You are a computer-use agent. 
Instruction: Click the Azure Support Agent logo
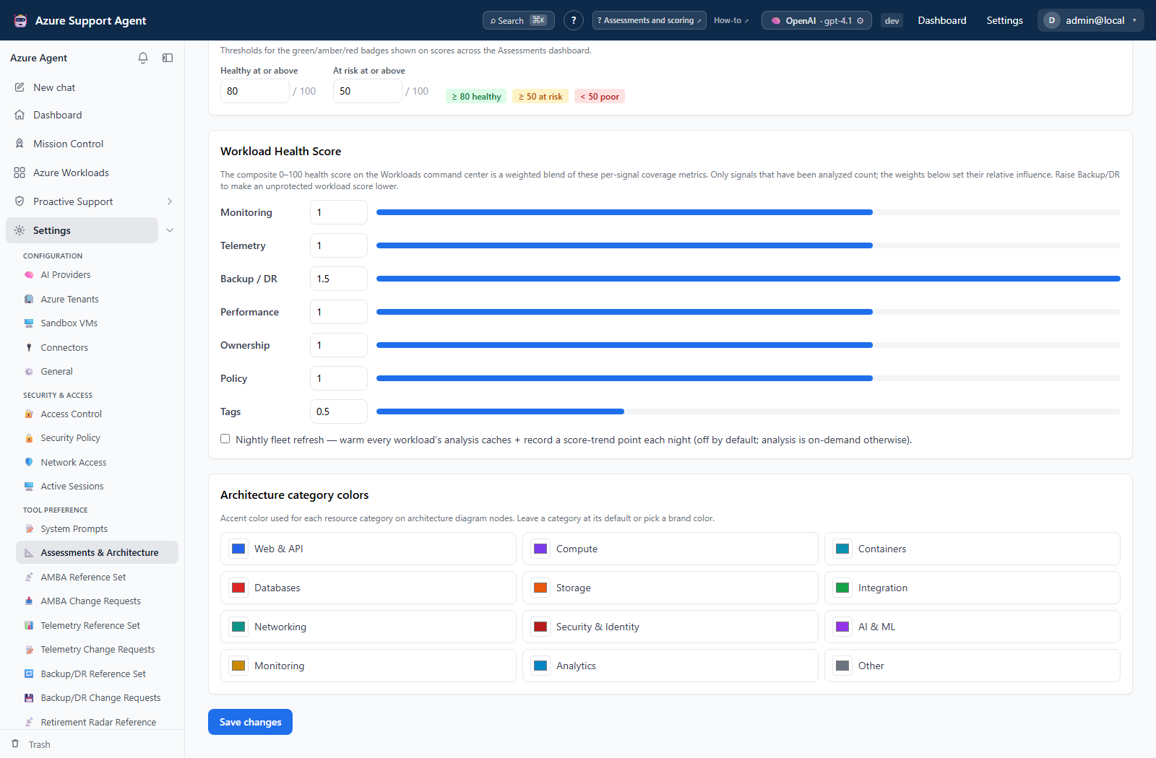pyautogui.click(x=21, y=20)
